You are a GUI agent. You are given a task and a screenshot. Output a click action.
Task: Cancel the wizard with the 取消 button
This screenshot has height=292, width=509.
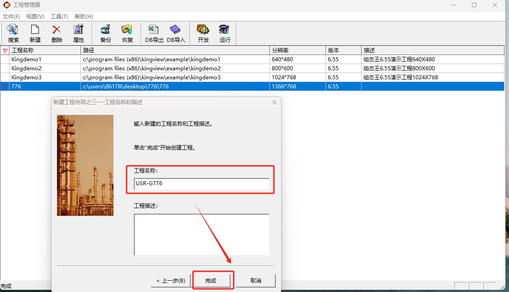tap(255, 280)
